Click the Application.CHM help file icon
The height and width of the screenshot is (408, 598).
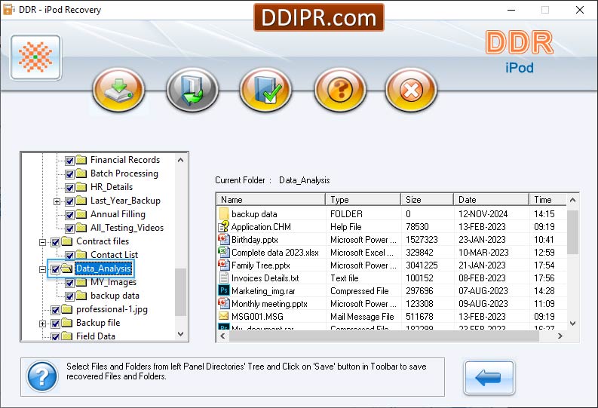(223, 227)
